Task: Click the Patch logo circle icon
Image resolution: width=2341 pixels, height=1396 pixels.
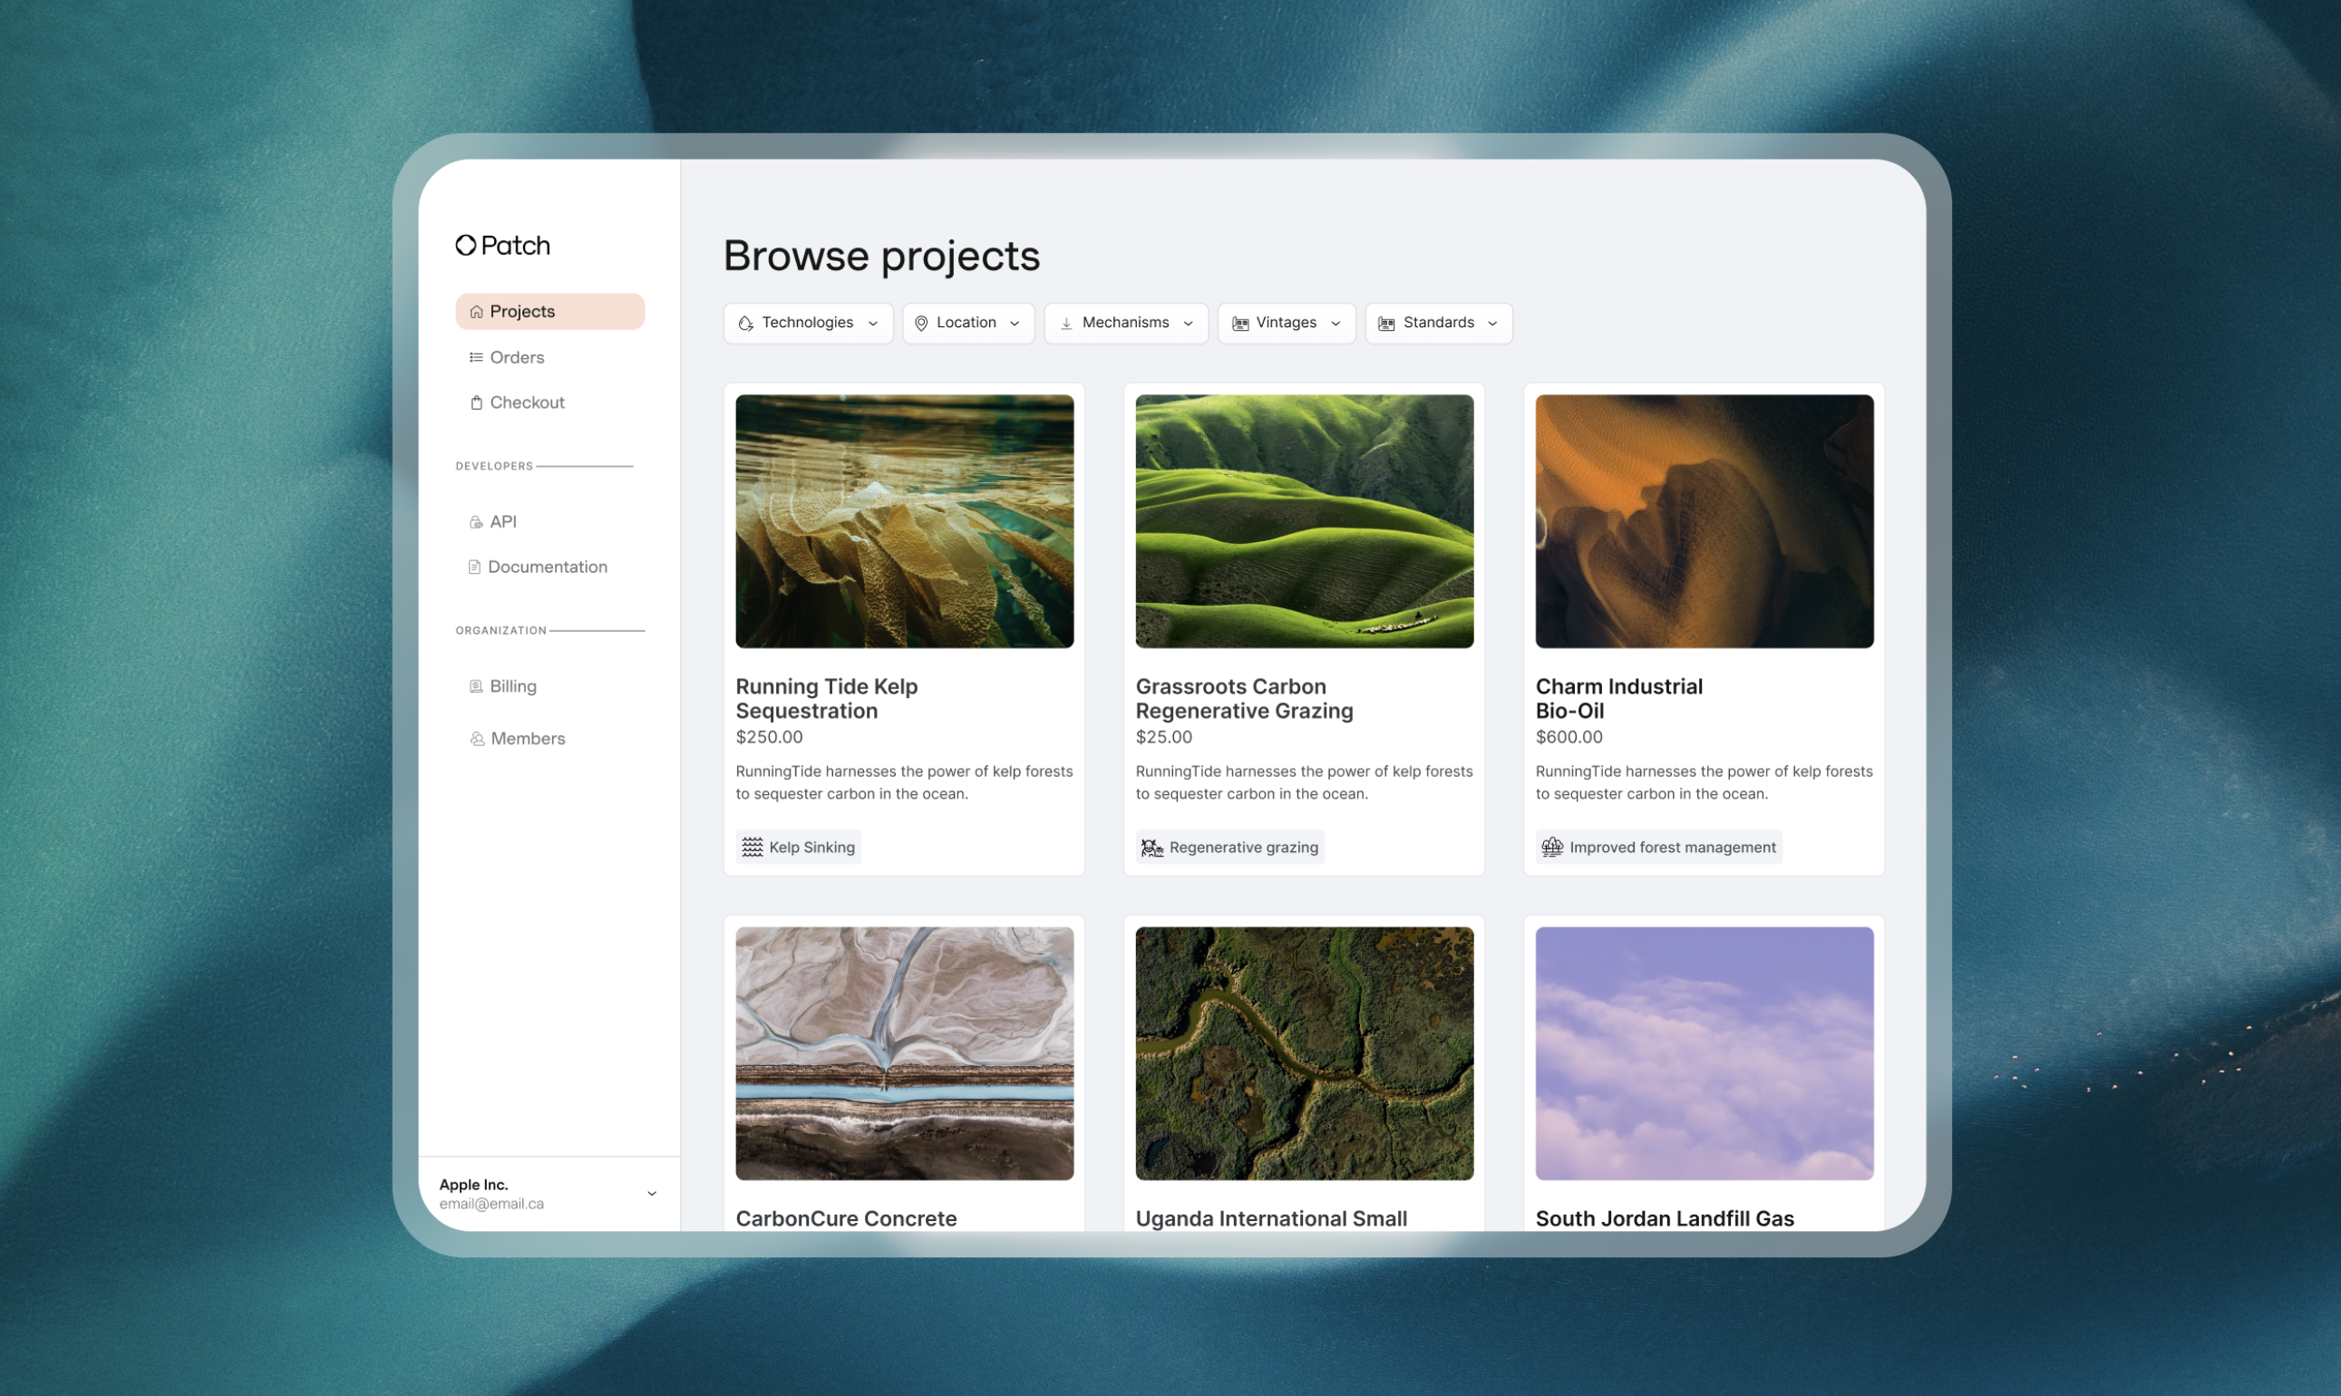Action: coord(466,246)
